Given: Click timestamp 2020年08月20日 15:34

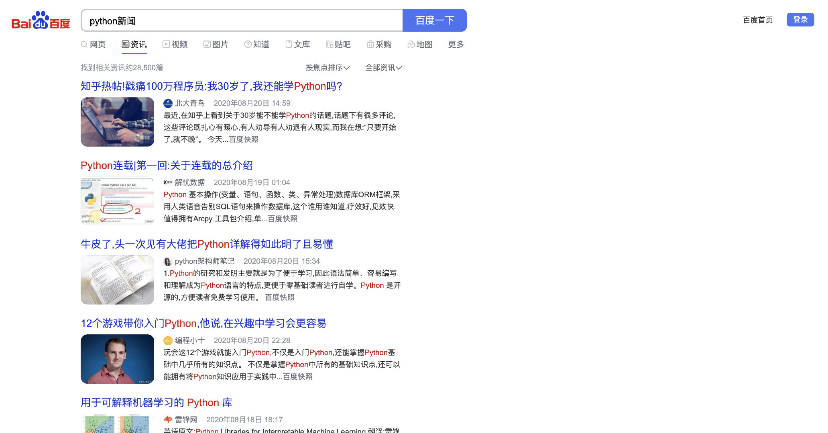Looking at the screenshot, I should point(282,261).
